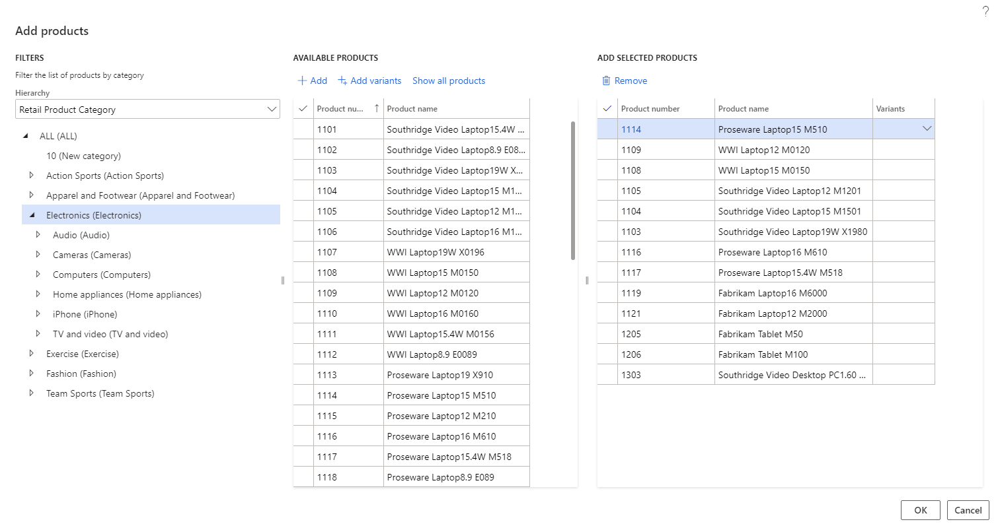
Task: Select all available products header checkmark
Action: [303, 109]
